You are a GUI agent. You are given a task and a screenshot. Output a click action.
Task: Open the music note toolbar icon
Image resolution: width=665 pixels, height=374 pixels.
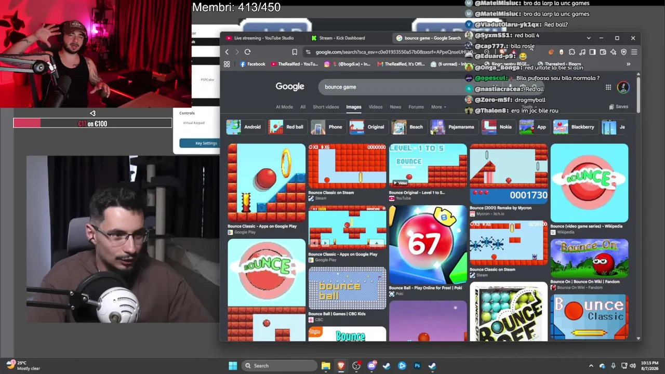[x=582, y=52]
